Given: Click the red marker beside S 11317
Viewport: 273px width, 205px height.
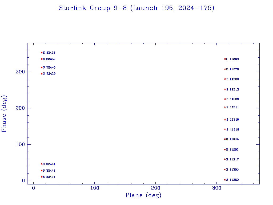Looking at the screenshot, I should tap(225, 160).
